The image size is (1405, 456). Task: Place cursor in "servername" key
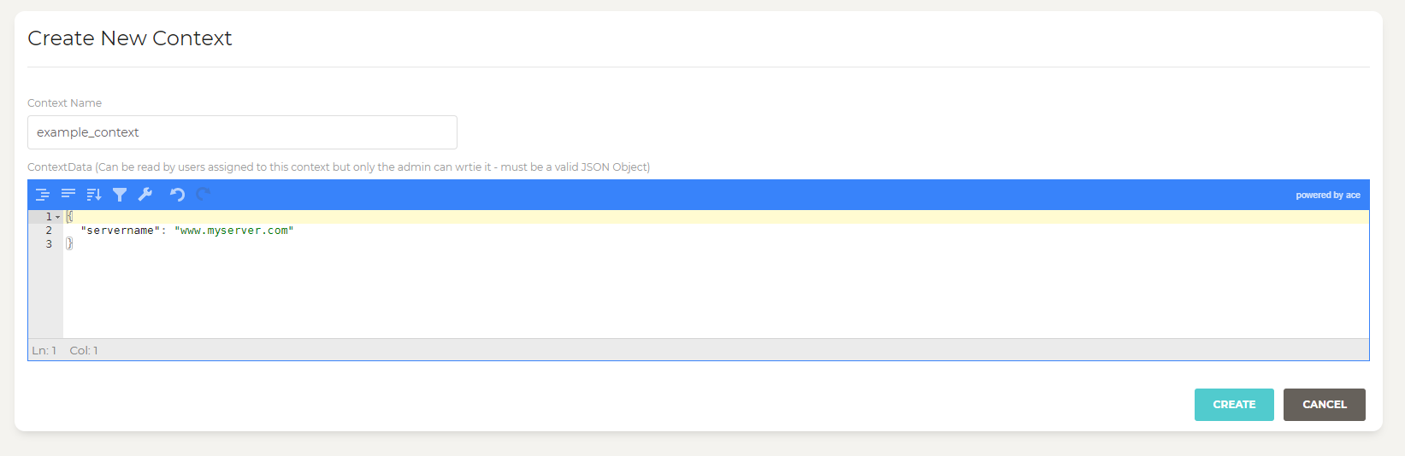[x=121, y=231]
